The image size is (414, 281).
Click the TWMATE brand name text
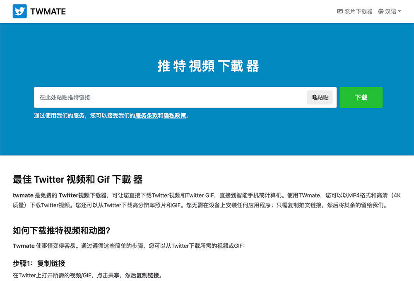[x=48, y=12]
